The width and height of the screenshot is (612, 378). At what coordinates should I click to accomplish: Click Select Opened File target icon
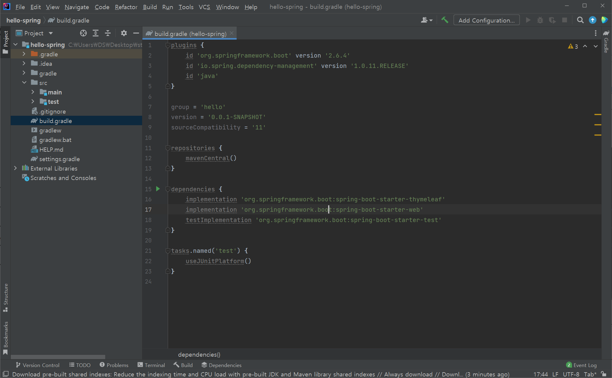pos(83,33)
